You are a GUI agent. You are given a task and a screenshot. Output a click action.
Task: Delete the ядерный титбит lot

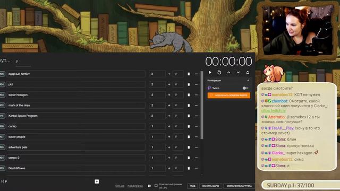(x=189, y=74)
